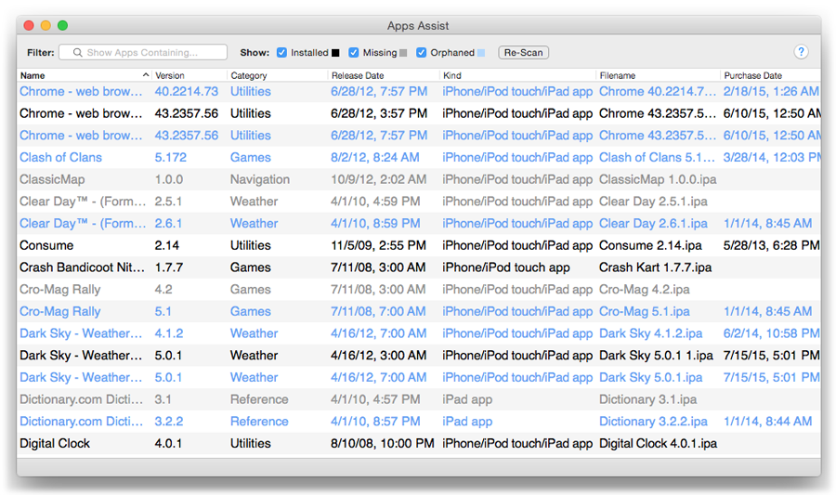Click filename Dictionary 3.1.ipa
The image size is (836, 495).
pyautogui.click(x=647, y=399)
